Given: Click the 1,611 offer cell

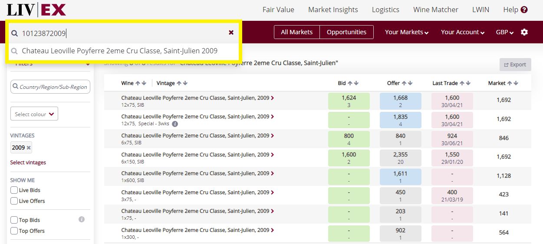Looking at the screenshot, I should (x=401, y=176).
